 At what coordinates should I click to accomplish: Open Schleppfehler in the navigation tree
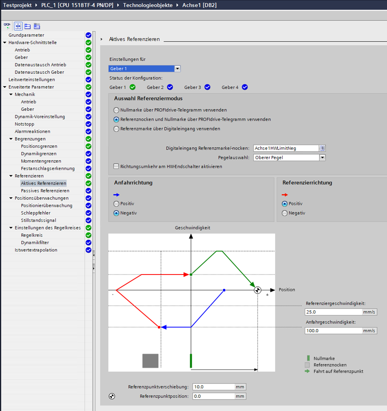pyautogui.click(x=36, y=213)
